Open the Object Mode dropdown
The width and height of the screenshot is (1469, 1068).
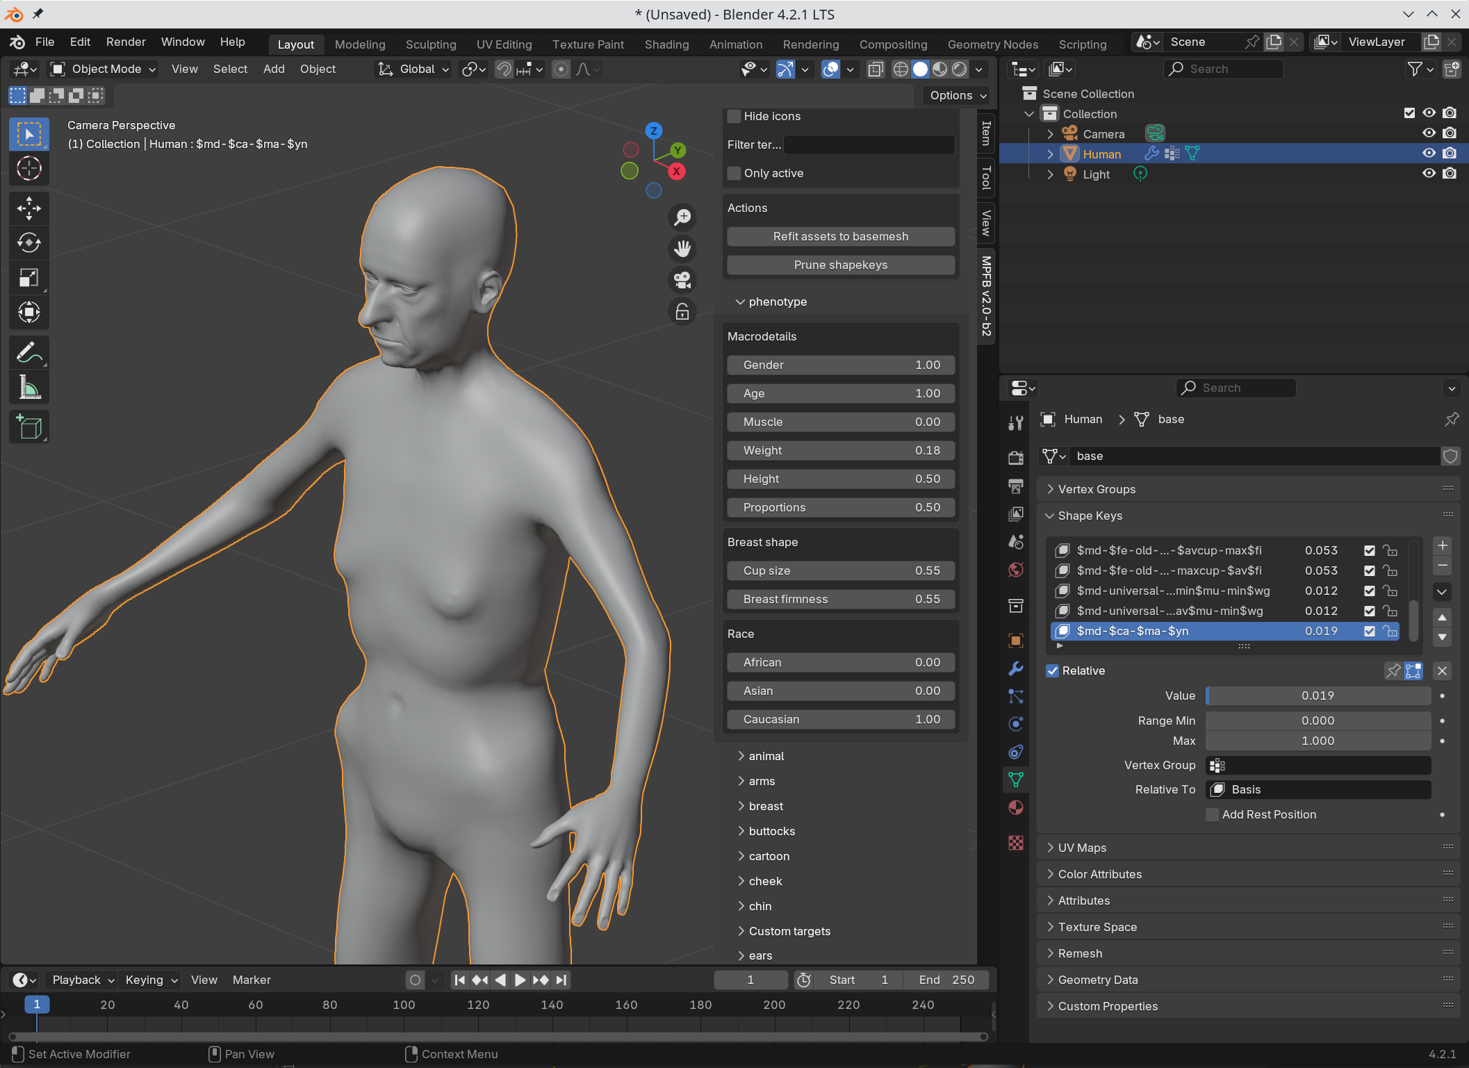point(103,69)
